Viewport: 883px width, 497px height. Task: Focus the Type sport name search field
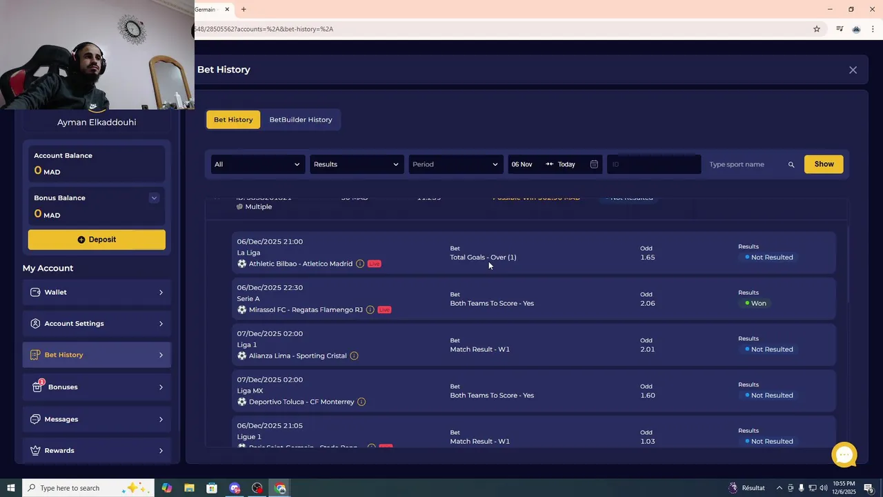point(745,164)
